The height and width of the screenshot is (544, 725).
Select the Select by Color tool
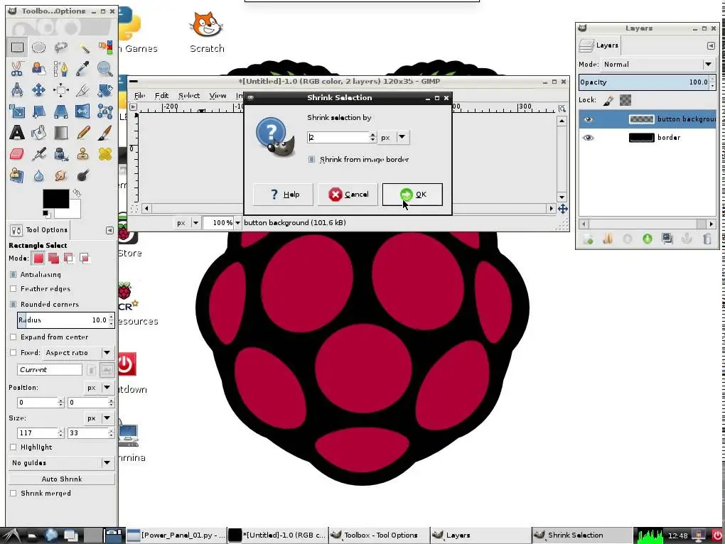105,47
